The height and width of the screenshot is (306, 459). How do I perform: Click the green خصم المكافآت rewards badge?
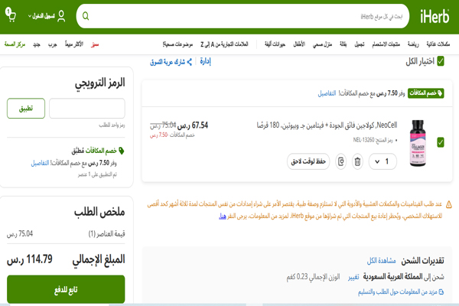point(425,93)
